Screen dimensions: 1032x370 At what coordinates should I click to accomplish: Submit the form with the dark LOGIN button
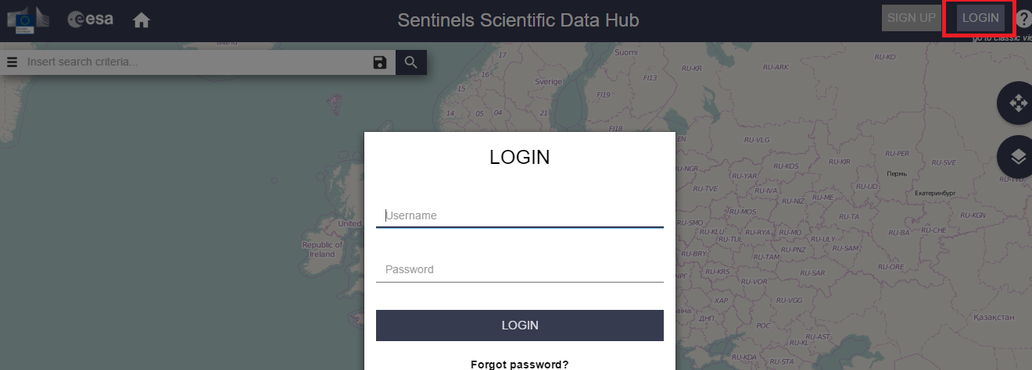520,326
